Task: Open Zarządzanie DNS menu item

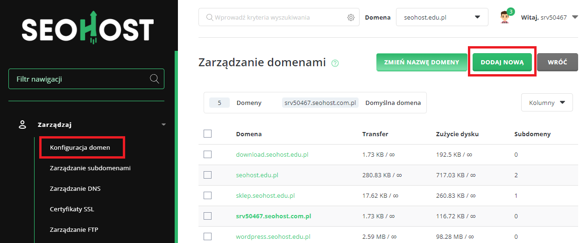Action: coord(75,188)
